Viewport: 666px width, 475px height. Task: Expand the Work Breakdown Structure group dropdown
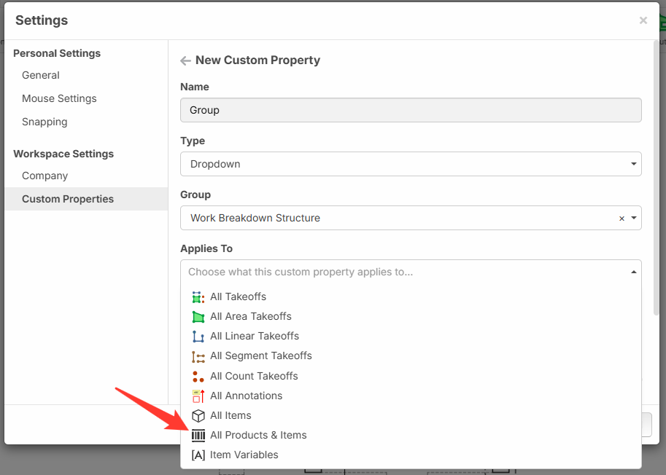[633, 218]
